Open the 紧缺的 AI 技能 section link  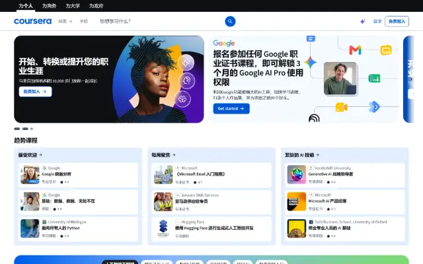(x=302, y=155)
